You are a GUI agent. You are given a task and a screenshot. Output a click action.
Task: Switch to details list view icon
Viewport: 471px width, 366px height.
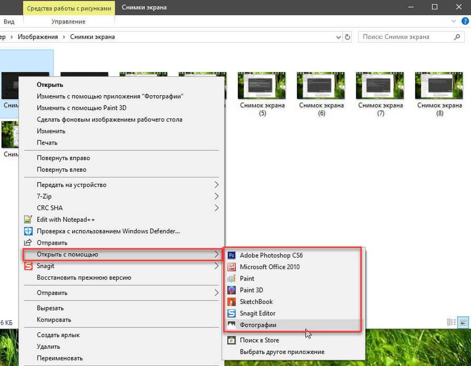pos(451,323)
